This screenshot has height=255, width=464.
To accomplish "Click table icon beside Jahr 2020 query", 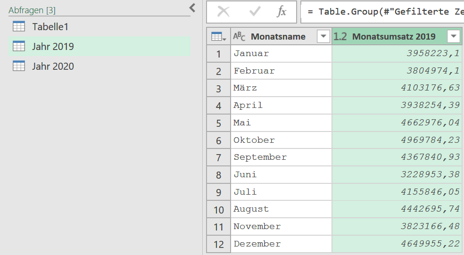I will 19,66.
